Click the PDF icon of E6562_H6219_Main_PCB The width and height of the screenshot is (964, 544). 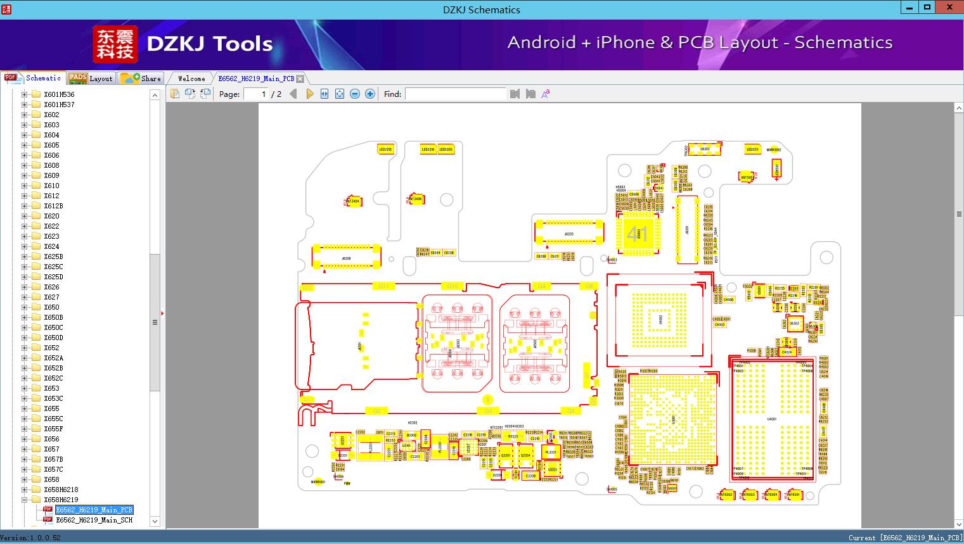[x=48, y=510]
